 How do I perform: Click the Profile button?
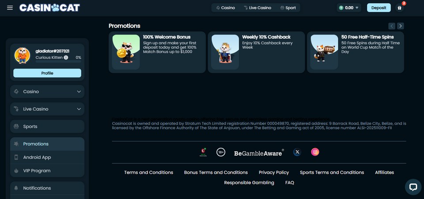(47, 73)
